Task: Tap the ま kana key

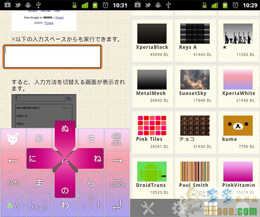Action: click(39, 183)
